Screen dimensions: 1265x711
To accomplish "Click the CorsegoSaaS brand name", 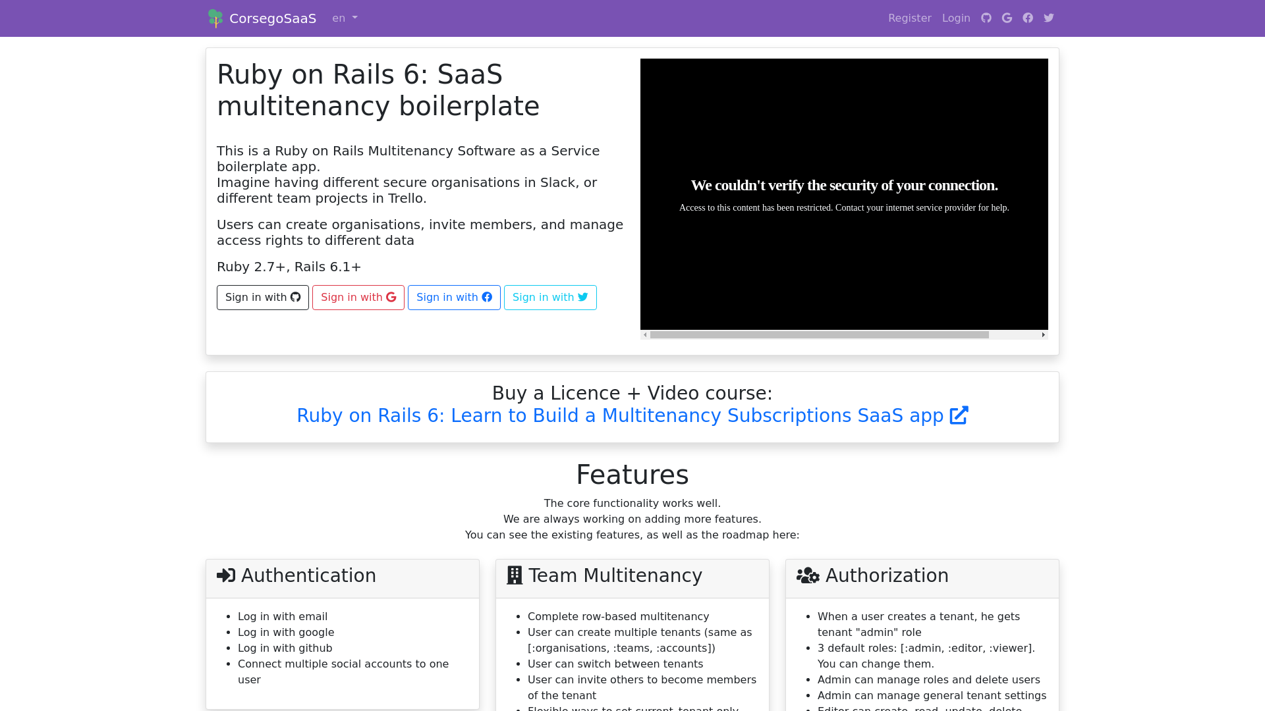I will [273, 18].
